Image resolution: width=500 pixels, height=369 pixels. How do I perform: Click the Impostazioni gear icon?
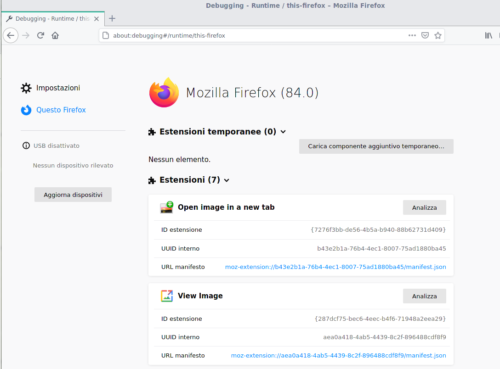pos(26,88)
